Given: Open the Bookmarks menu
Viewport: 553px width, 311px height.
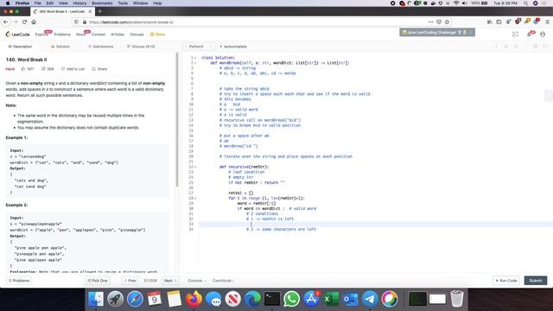Looking at the screenshot, I should click(102, 3).
